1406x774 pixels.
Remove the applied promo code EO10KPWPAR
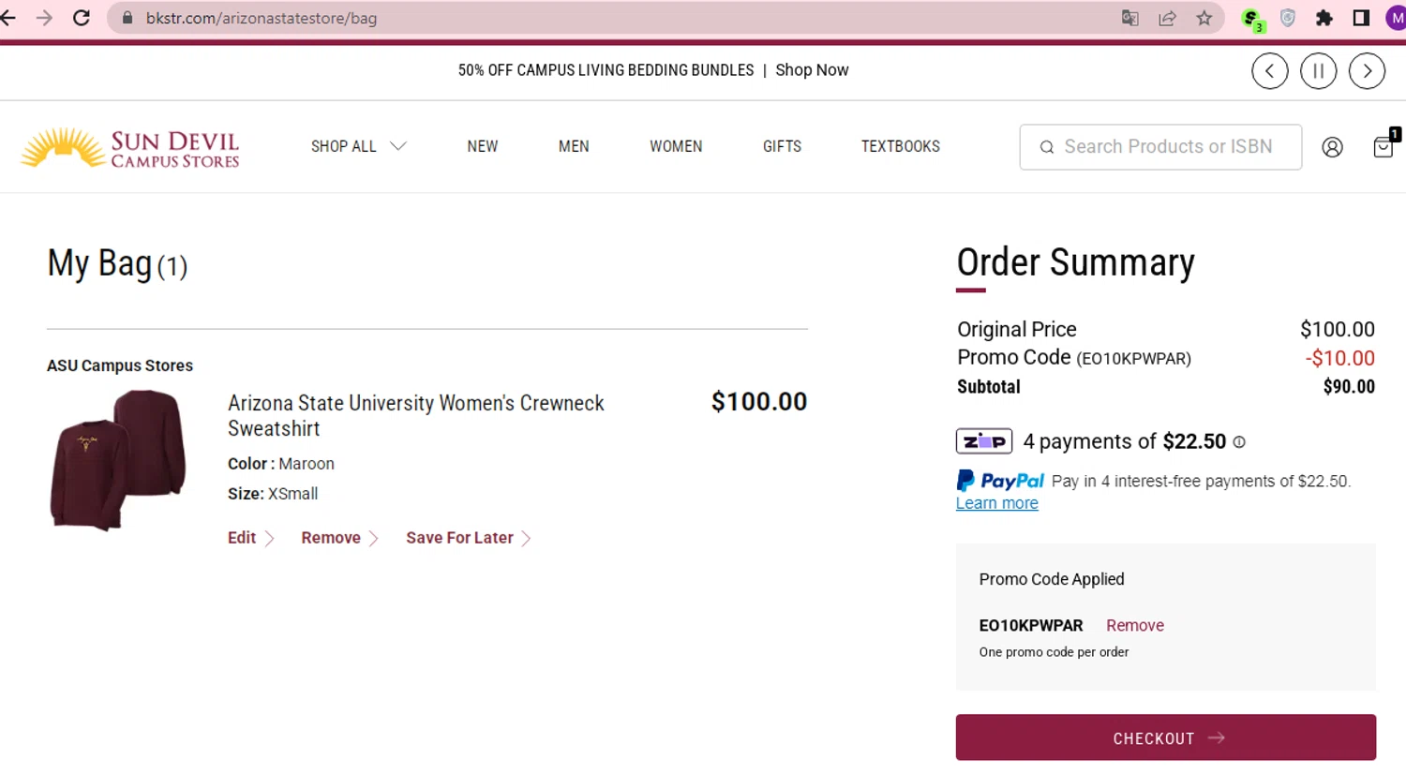coord(1135,626)
